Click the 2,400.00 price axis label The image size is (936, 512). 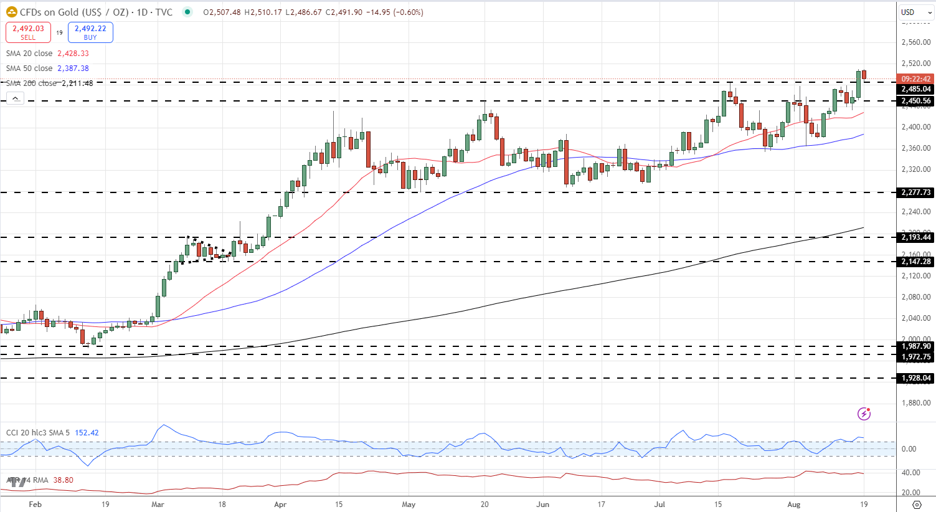click(x=916, y=127)
